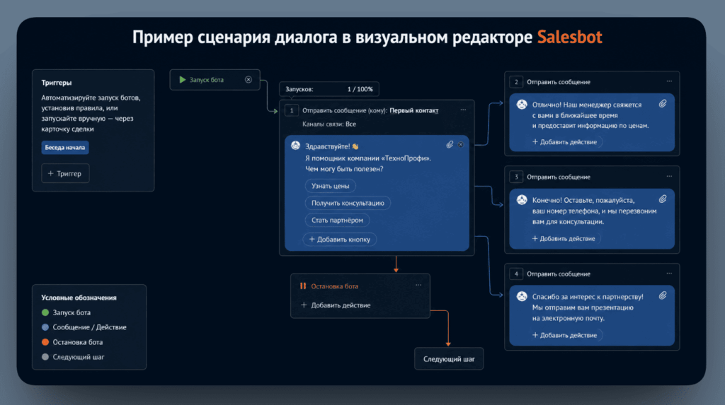Click the Узнать цены reply button
Screen dimensions: 725x405
click(x=330, y=186)
